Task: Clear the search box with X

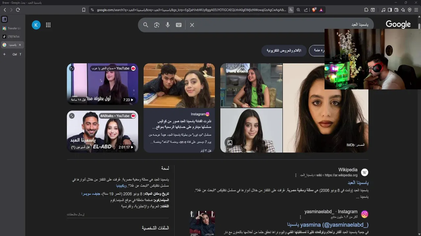Action: point(192,25)
